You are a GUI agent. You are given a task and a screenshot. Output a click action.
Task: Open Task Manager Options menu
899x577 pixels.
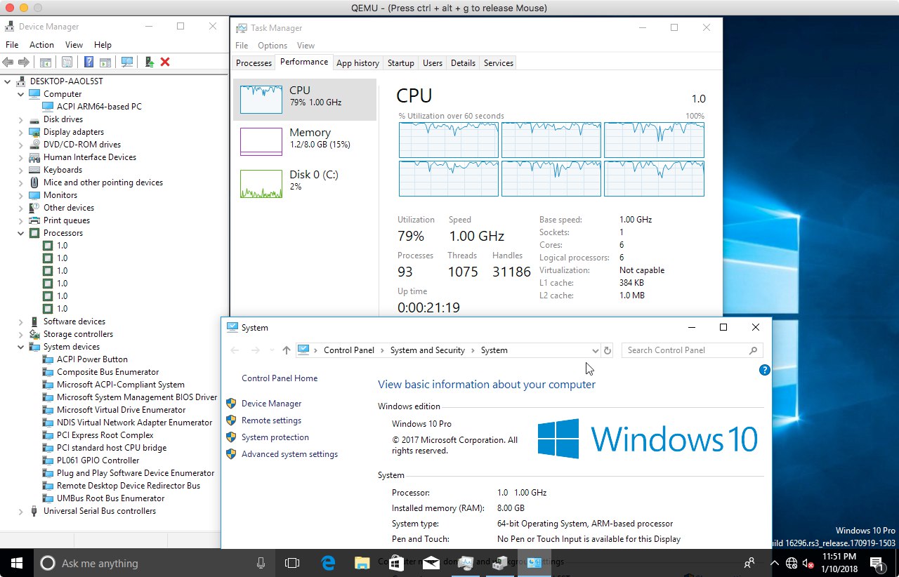pos(273,46)
